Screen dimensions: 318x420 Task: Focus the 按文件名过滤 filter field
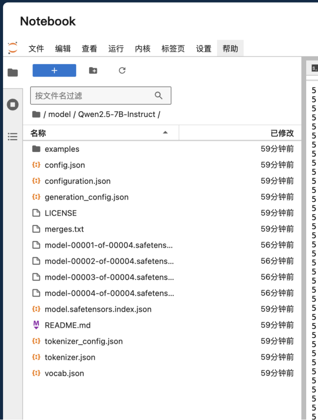[x=101, y=95]
